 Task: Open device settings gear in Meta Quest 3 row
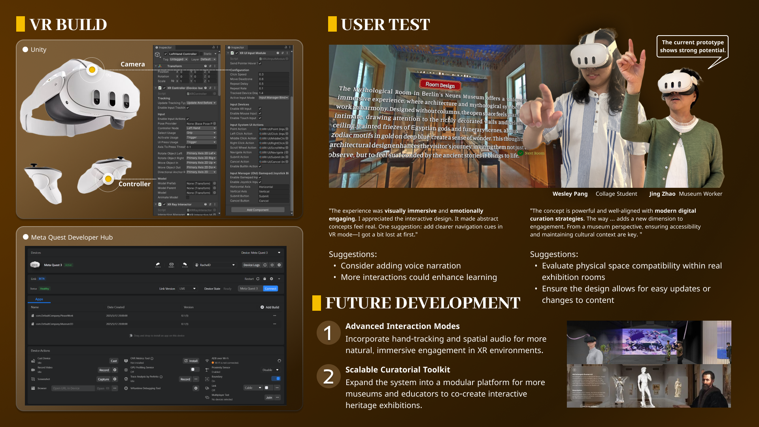(279, 265)
